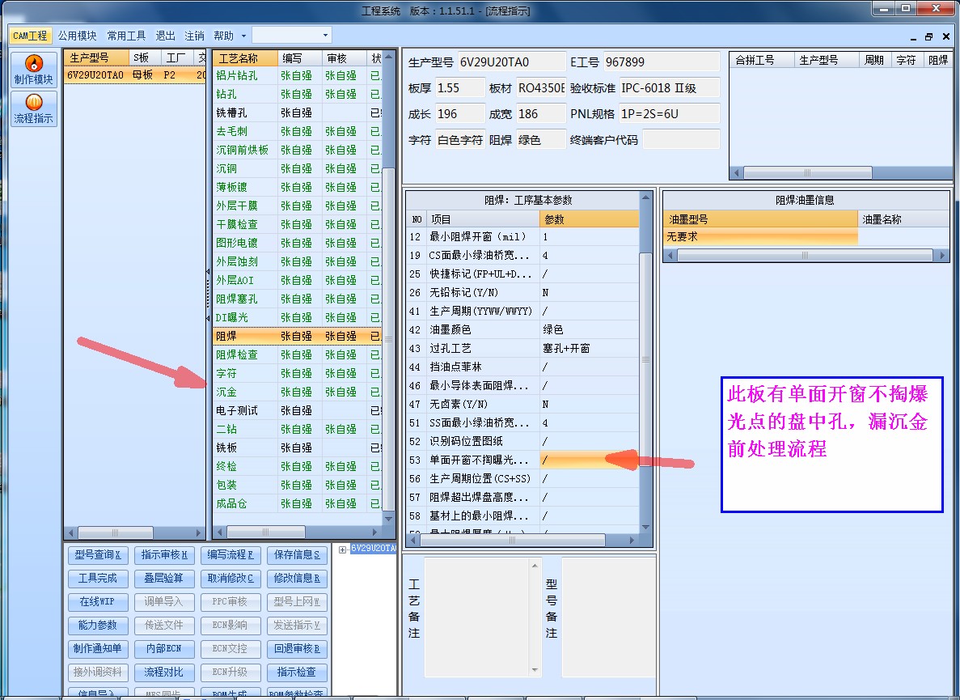The width and height of the screenshot is (960, 700).
Task: Click the 叠层验算 button
Action: (x=164, y=578)
